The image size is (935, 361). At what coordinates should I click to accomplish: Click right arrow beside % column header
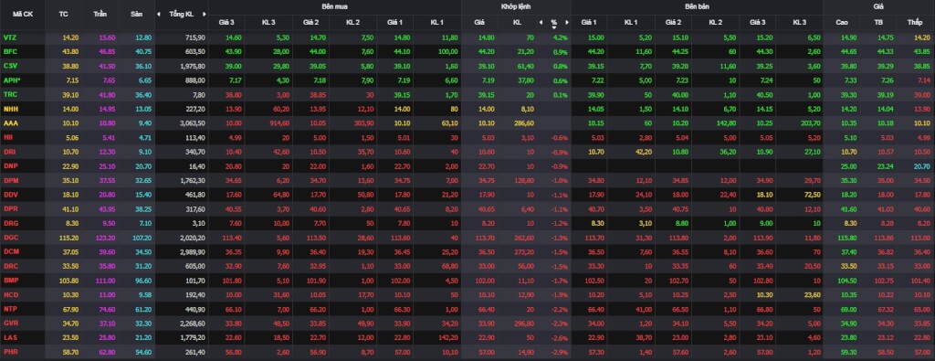click(567, 22)
